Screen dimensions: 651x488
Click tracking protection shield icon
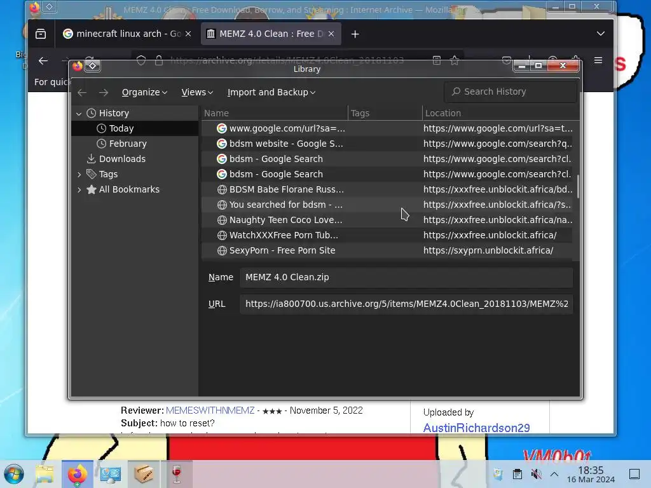(141, 60)
